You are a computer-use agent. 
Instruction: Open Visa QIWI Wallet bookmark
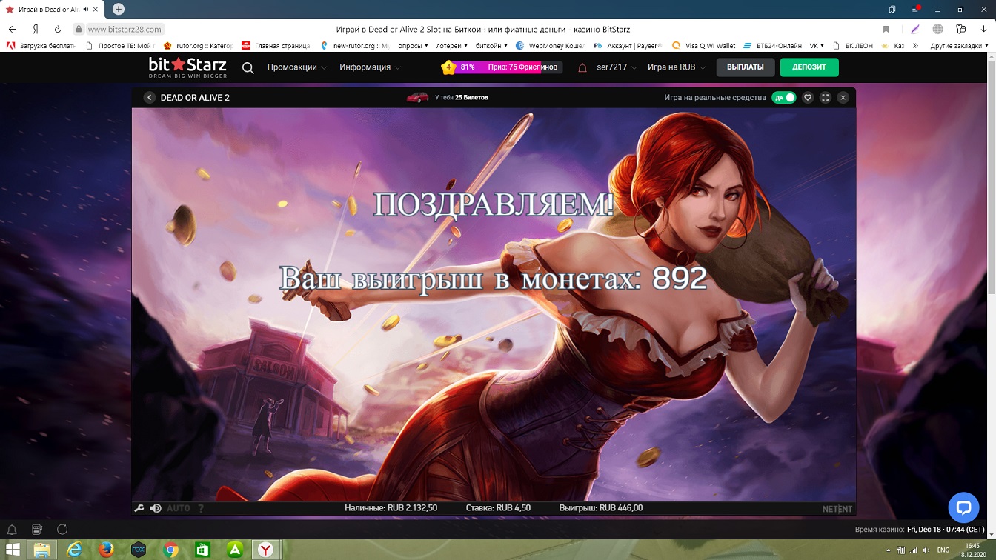704,45
